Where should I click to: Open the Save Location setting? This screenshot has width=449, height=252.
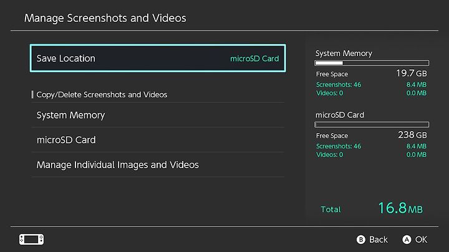pyautogui.click(x=158, y=58)
